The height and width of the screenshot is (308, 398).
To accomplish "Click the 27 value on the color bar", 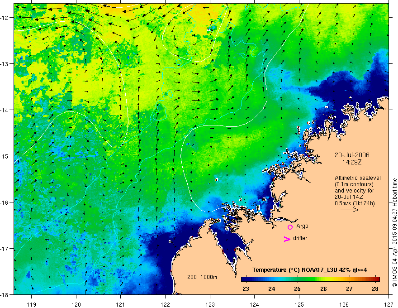I will click(x=349, y=289).
